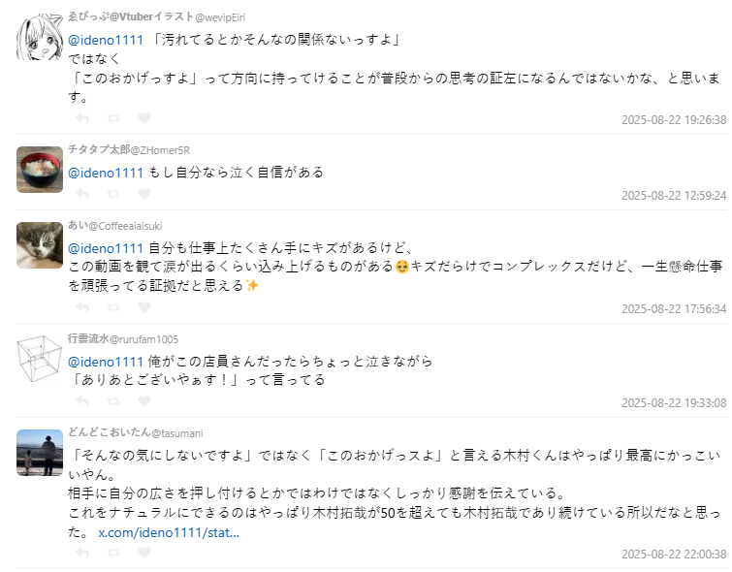Open the cat avatar of Coffeeaiaisuki

pyautogui.click(x=40, y=245)
